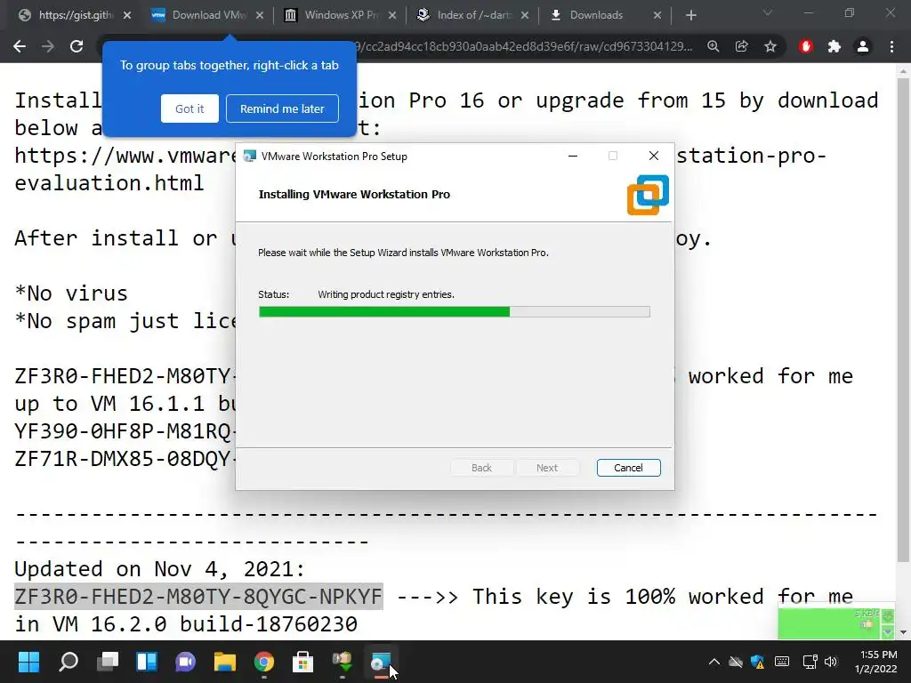Click the key line starting ZF71R-DMX85

click(x=125, y=459)
